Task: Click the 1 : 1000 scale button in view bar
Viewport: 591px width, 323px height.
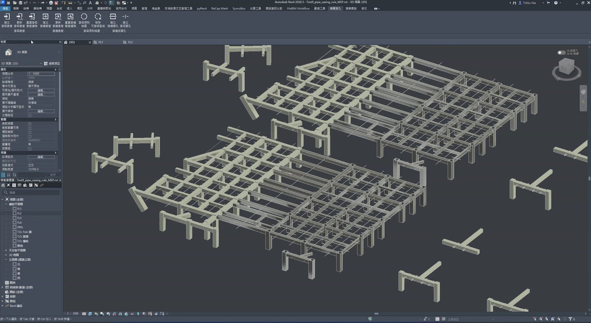Action: coord(72,313)
